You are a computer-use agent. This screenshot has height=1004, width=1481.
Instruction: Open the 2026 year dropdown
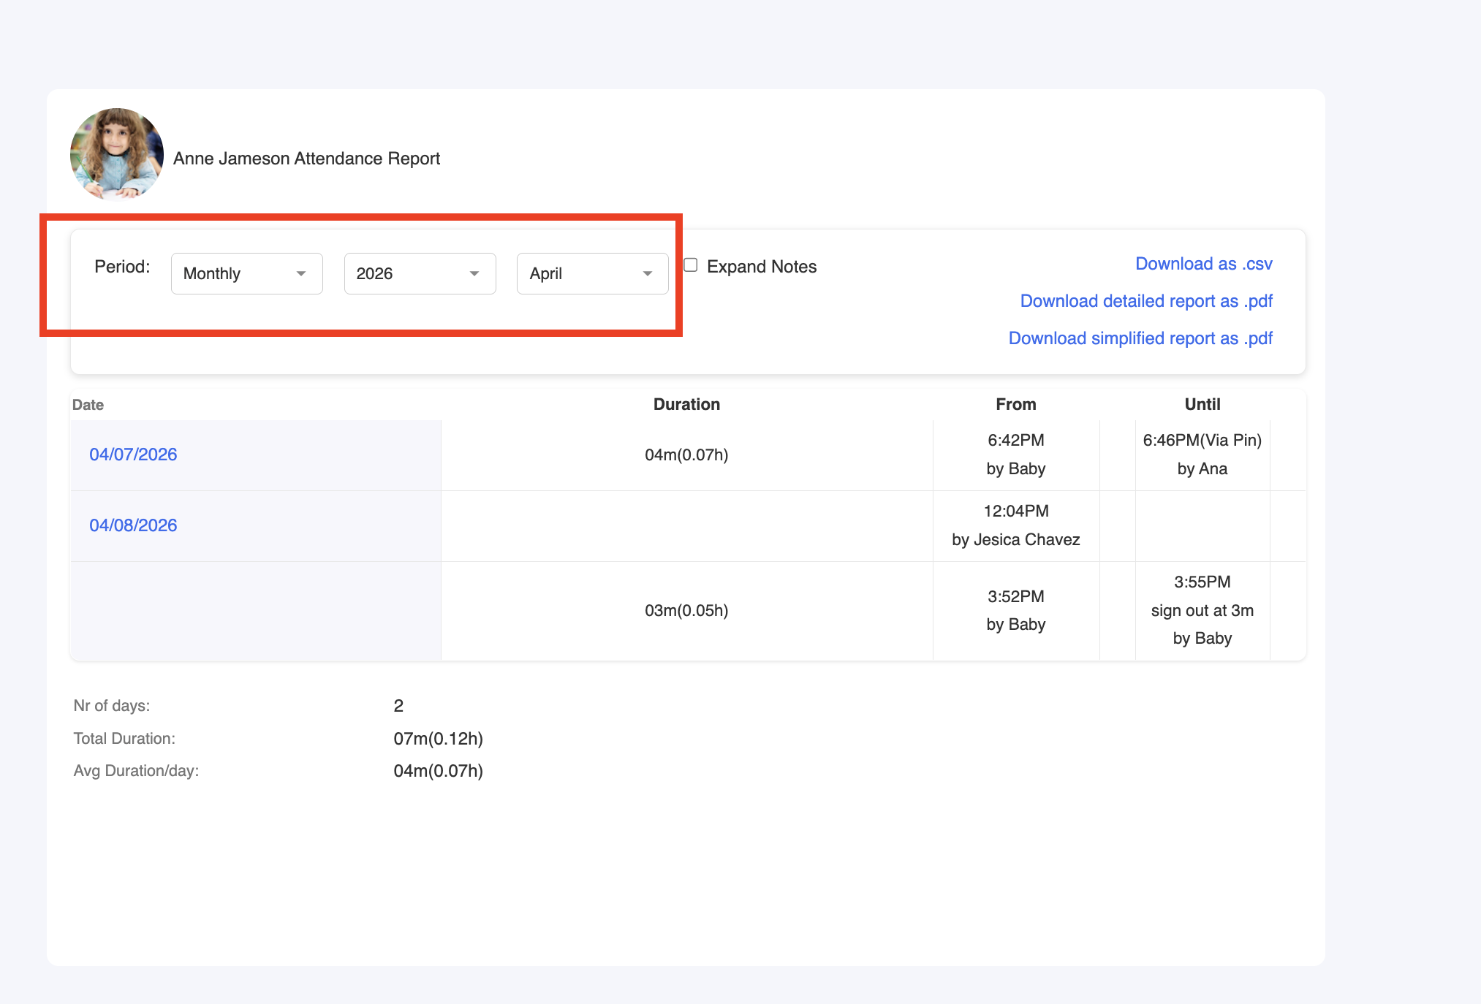tap(420, 273)
